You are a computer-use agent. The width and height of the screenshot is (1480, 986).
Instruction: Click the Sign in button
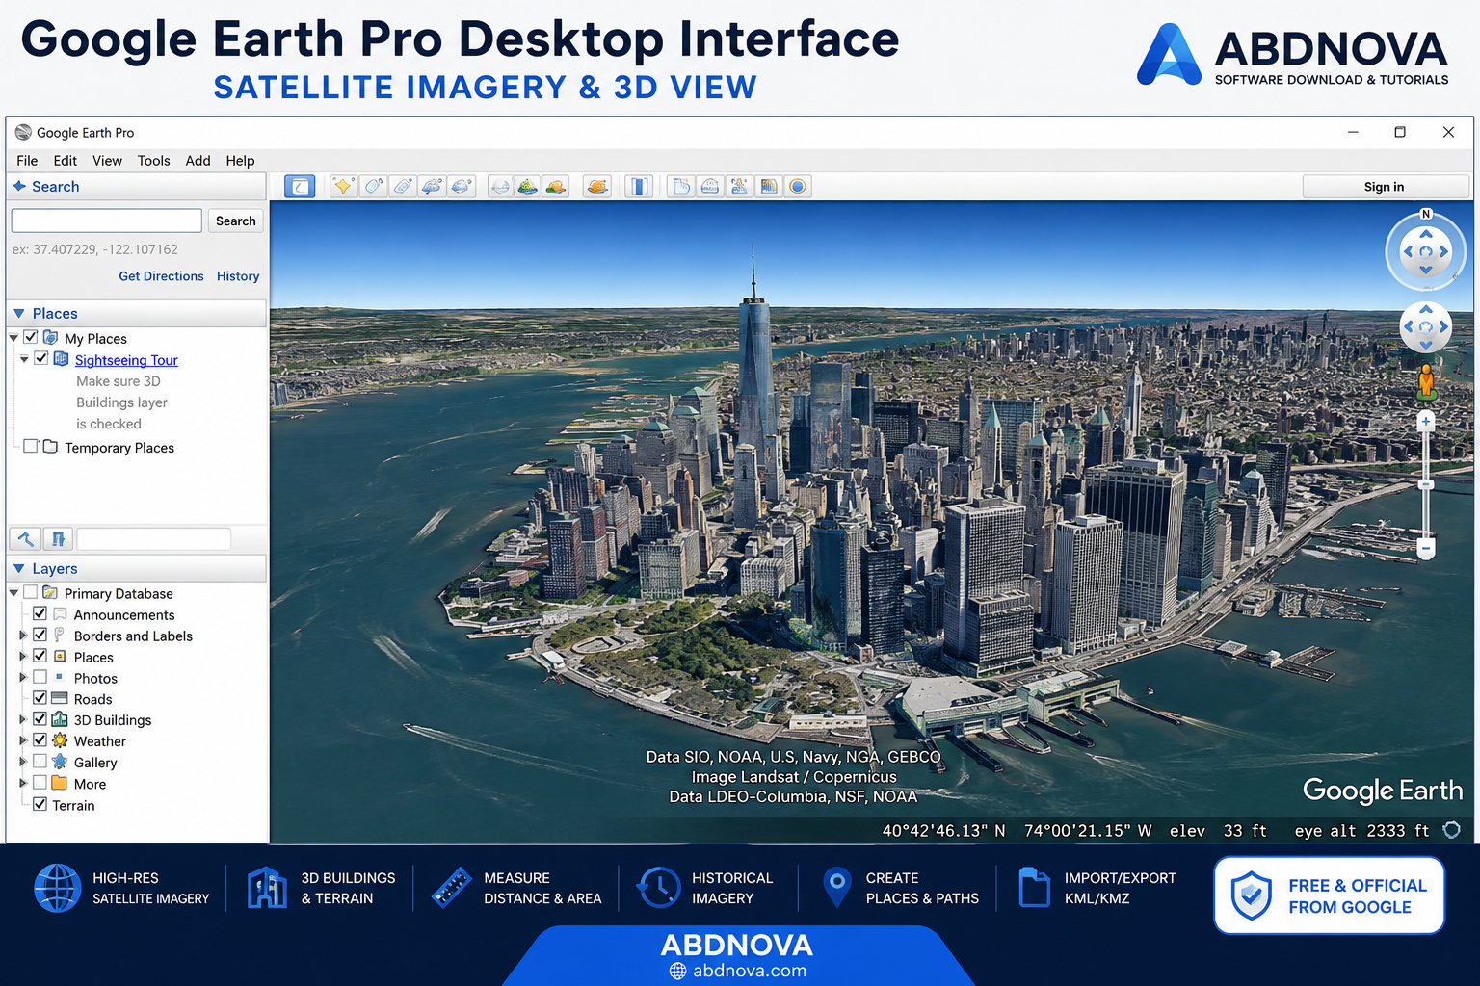click(x=1385, y=187)
